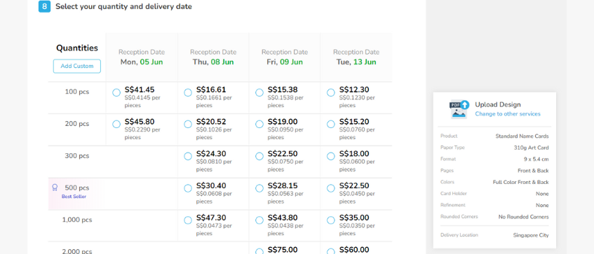Click the Upload Design PDF icon

[x=459, y=109]
